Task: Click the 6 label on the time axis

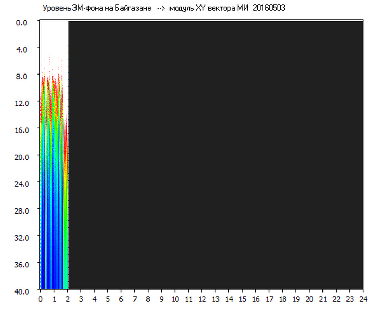Action: click(x=121, y=299)
